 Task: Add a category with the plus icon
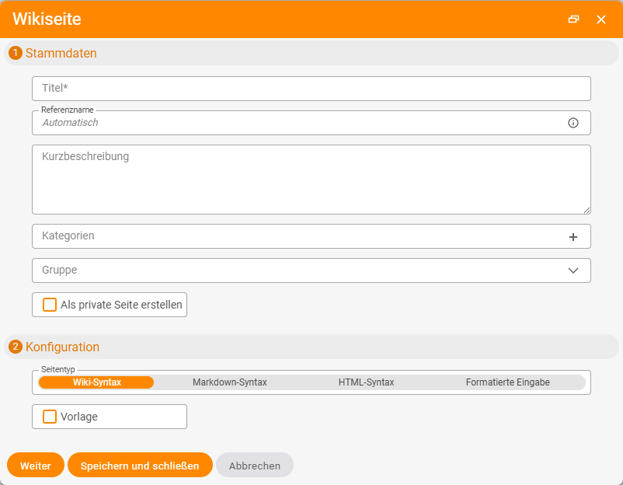(573, 237)
